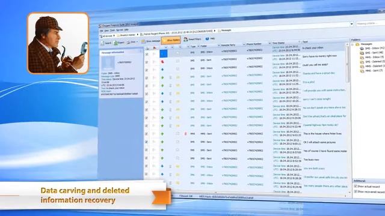Toggle checkbox for 'Sorry have no money right now' row
Viewport: 385px width, 216px height.
[147, 62]
